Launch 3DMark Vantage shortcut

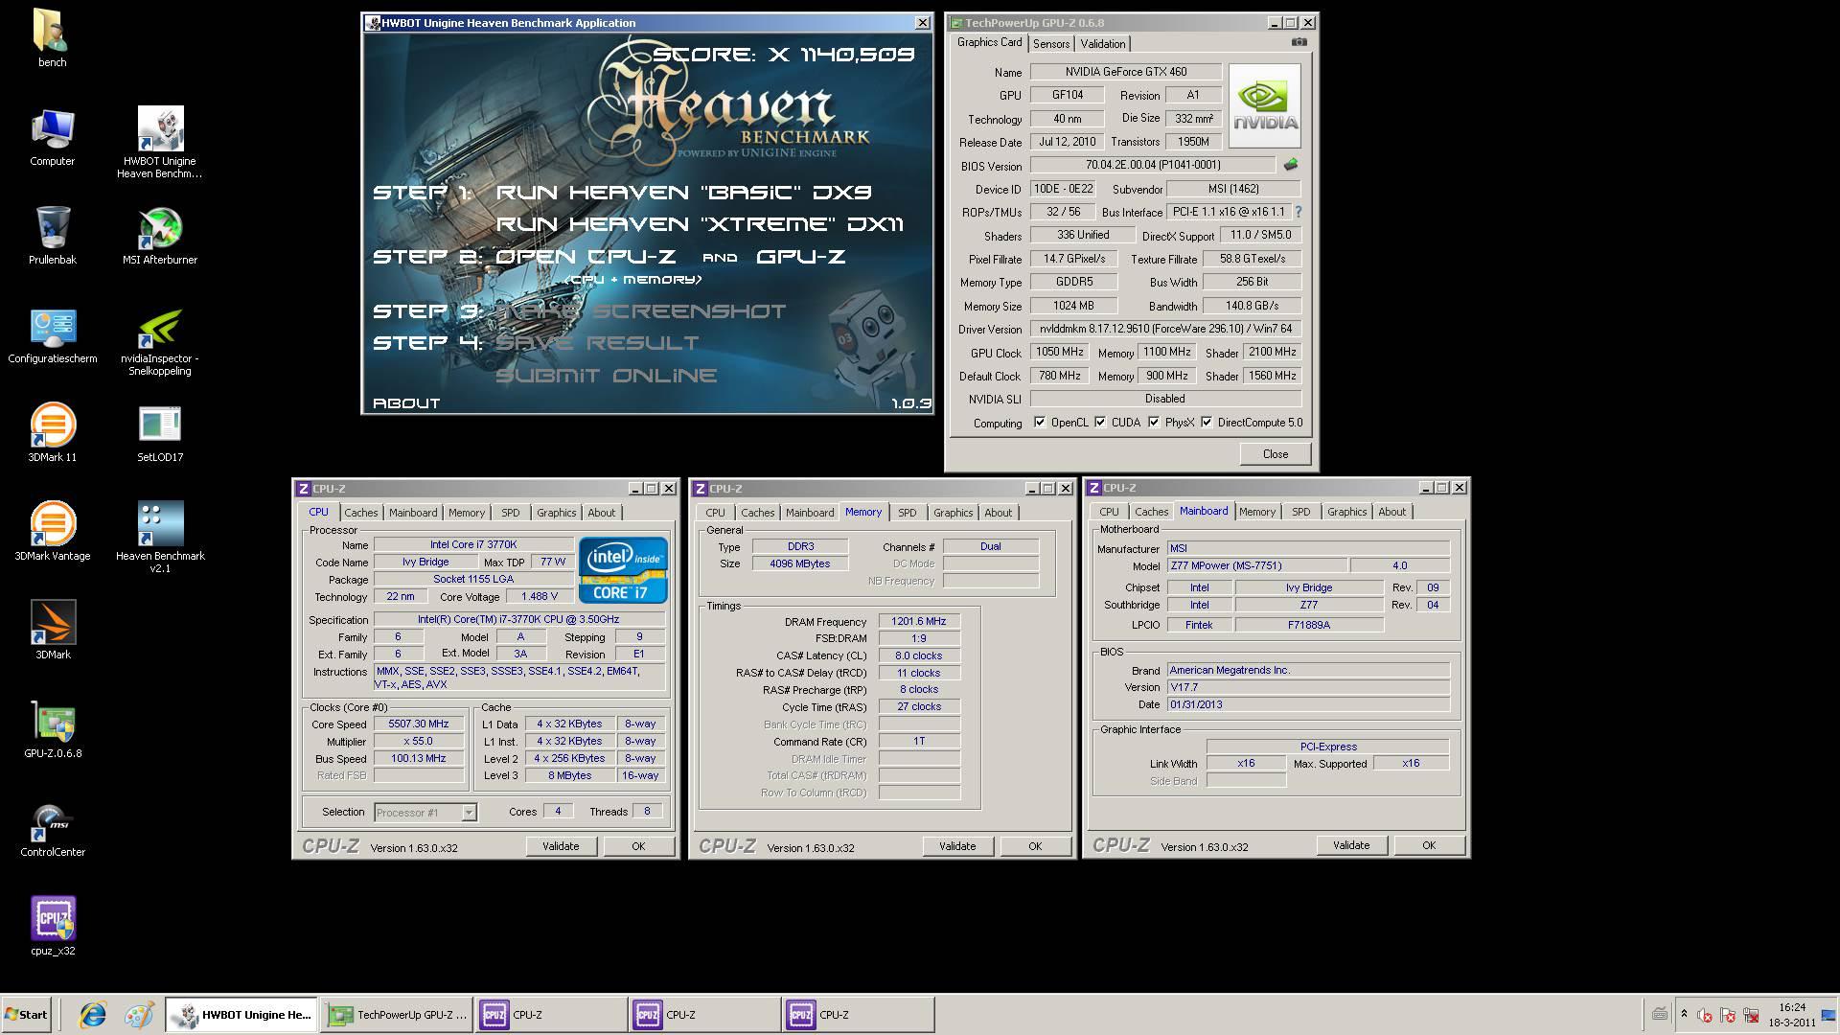[52, 532]
